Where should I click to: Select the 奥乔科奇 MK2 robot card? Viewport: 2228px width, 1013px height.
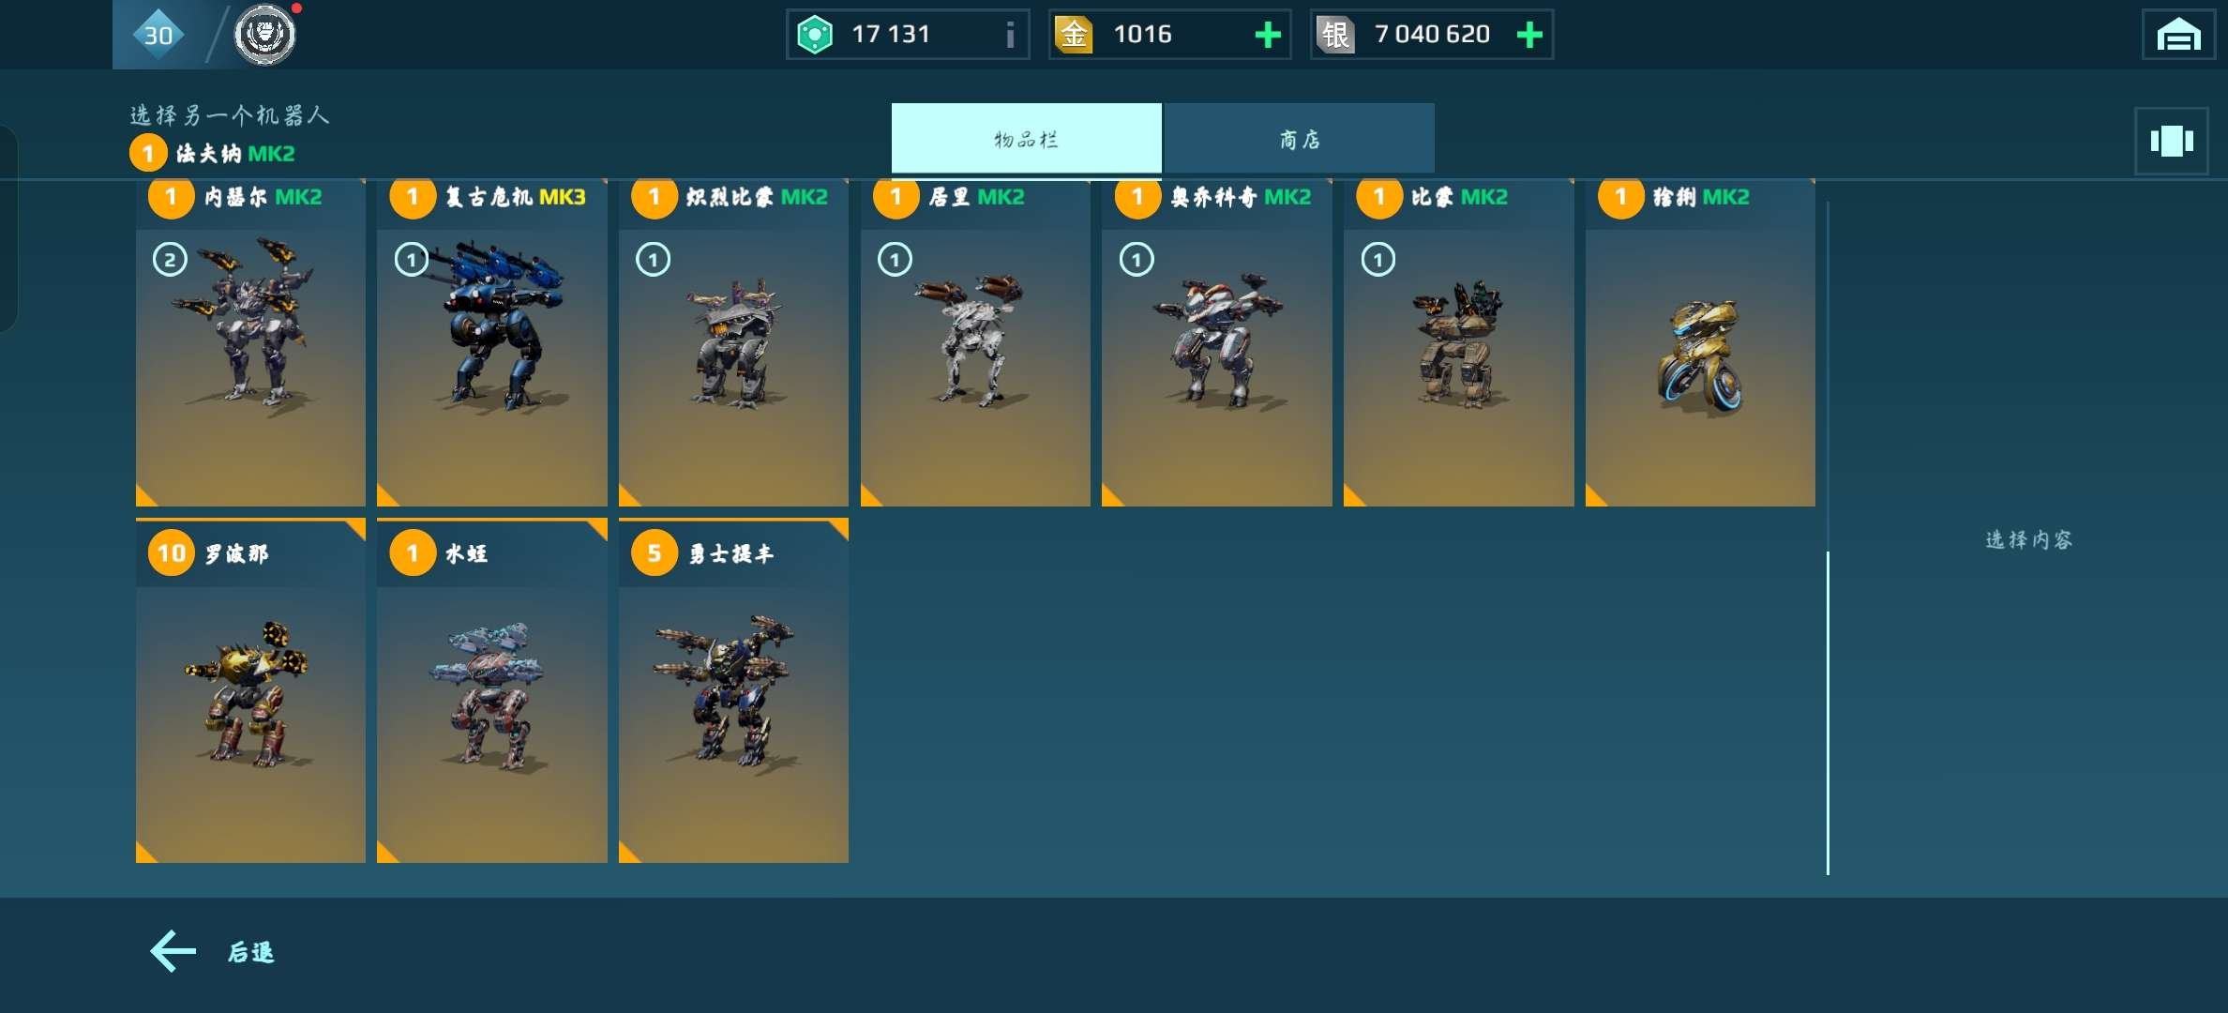(x=1217, y=342)
